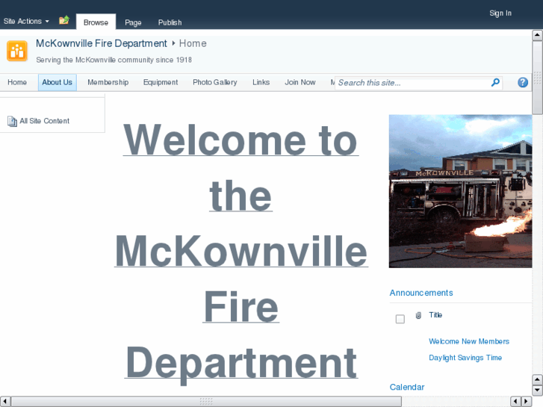Open the blue Help question icon
Image resolution: width=543 pixels, height=407 pixels.
523,82
